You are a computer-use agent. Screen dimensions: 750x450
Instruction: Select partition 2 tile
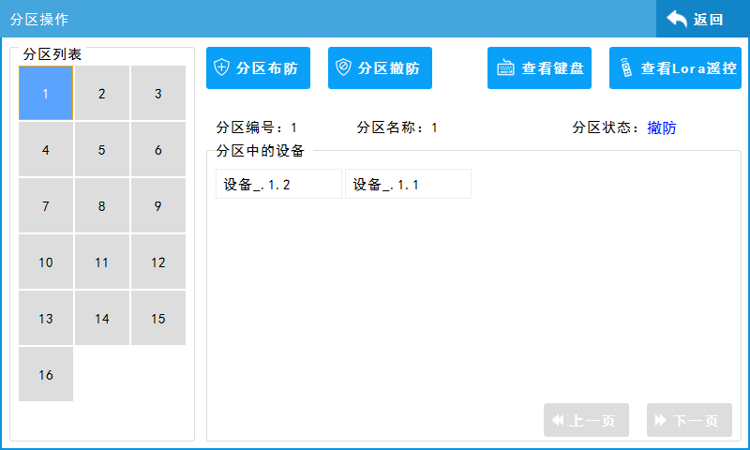102,94
